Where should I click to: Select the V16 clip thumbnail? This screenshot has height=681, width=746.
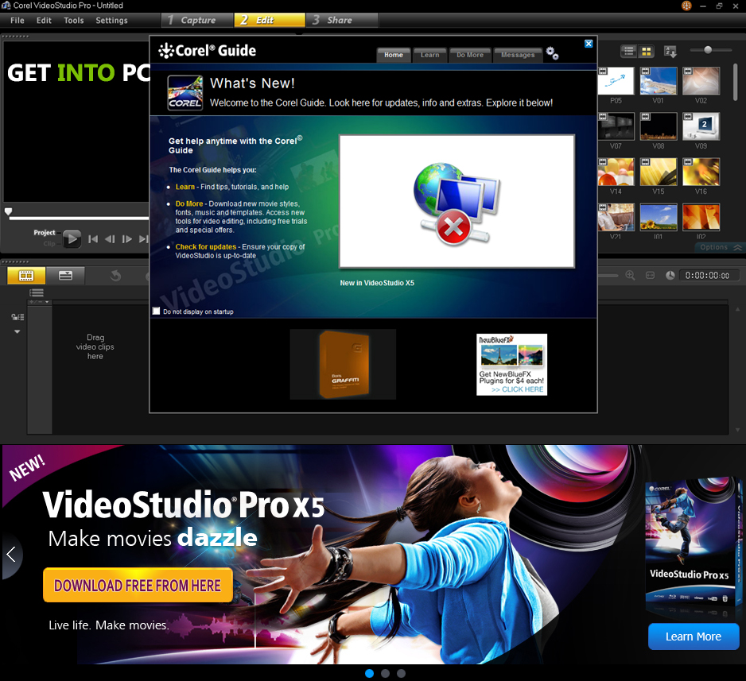701,172
